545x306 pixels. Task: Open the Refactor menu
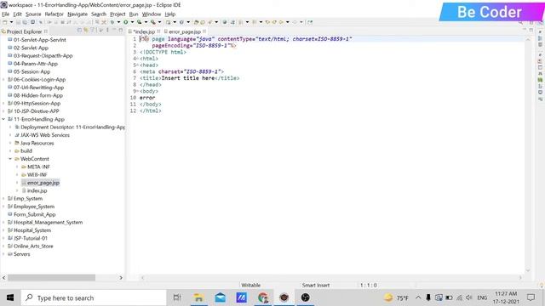[54, 14]
